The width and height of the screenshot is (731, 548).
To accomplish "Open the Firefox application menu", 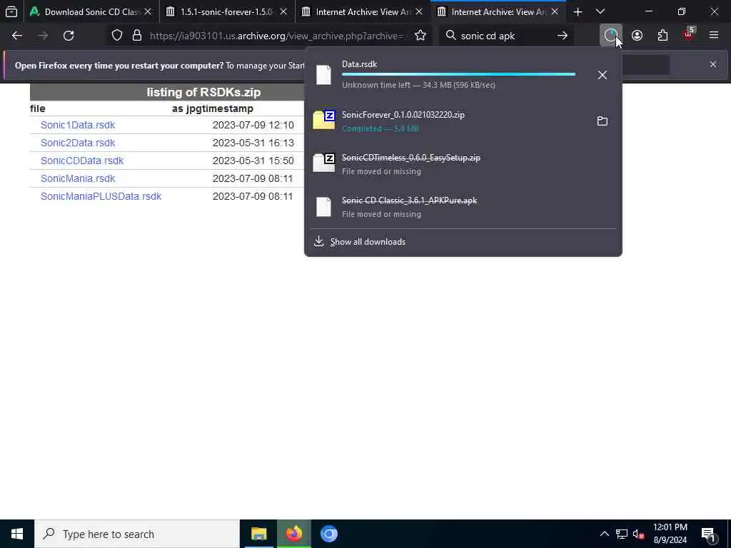I will tap(714, 36).
